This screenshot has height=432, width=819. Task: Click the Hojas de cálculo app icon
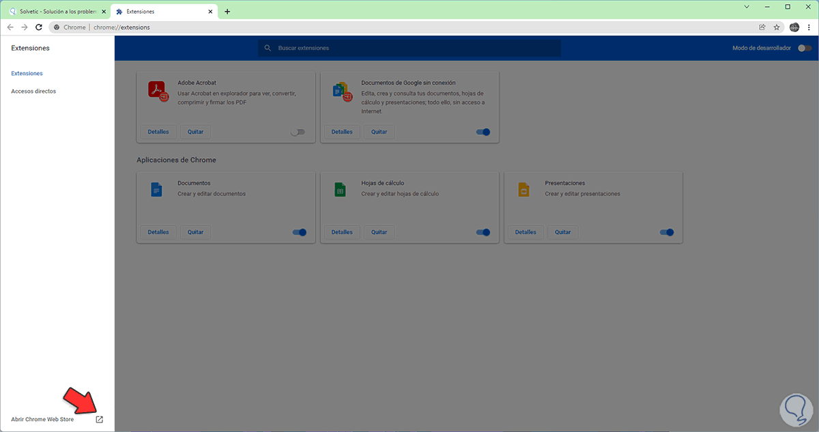click(340, 190)
